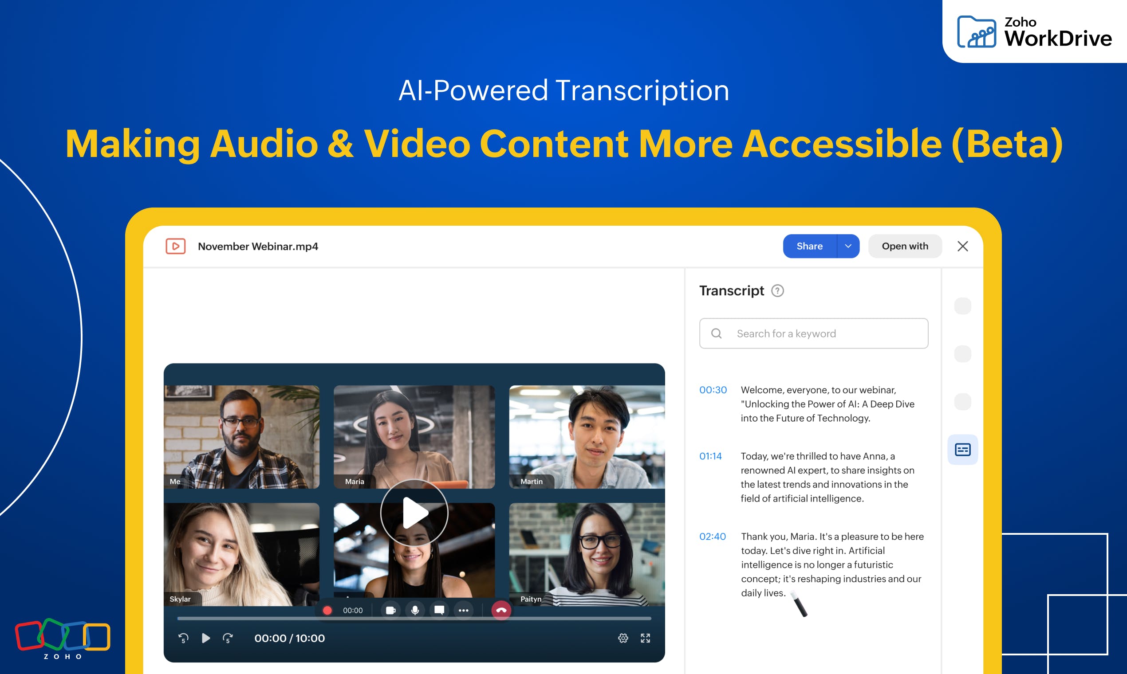Screen dimensions: 1127x674
Task: Open video settings gear icon
Action: (x=623, y=638)
